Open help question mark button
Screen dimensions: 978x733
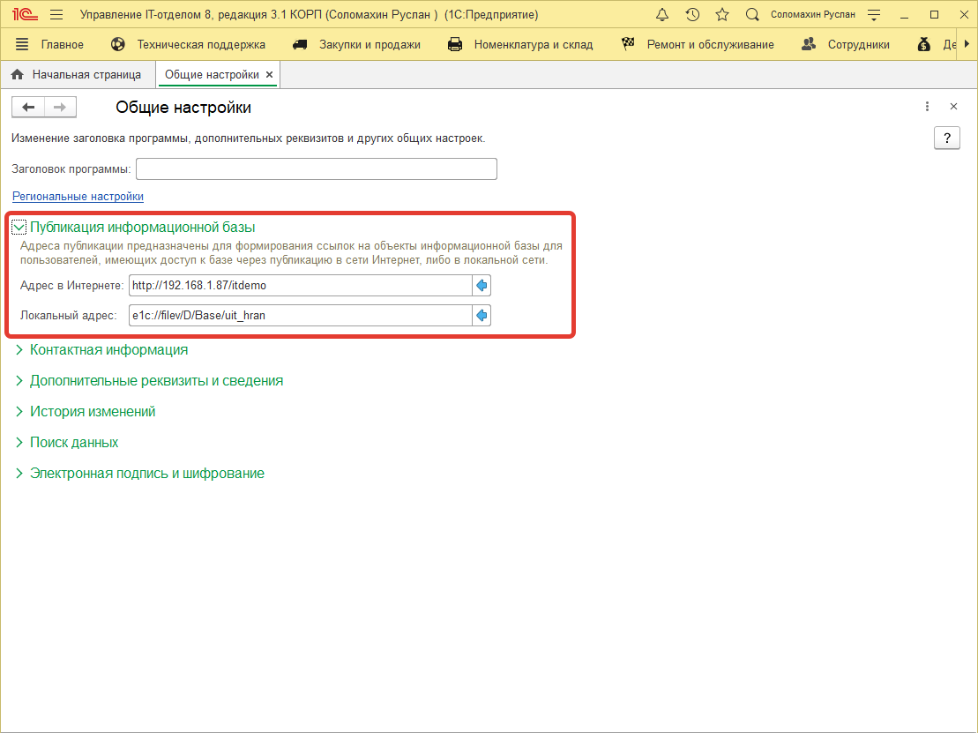(946, 138)
